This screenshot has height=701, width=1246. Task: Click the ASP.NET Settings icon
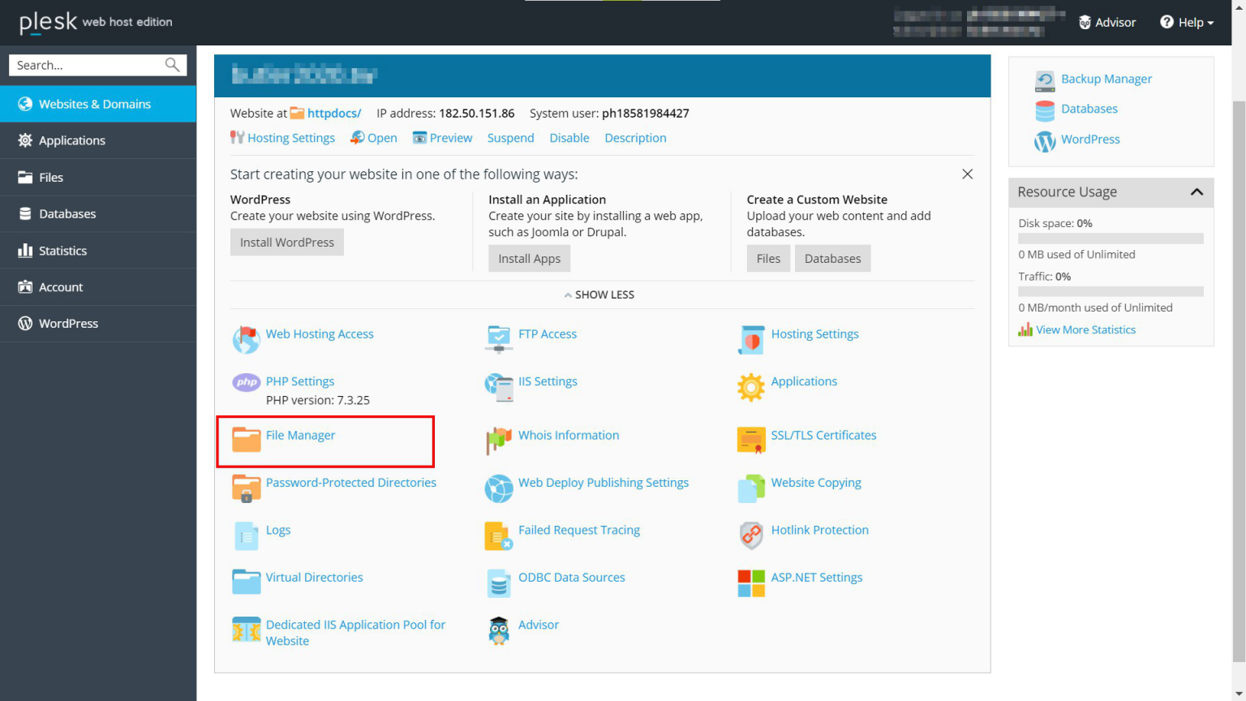750,583
